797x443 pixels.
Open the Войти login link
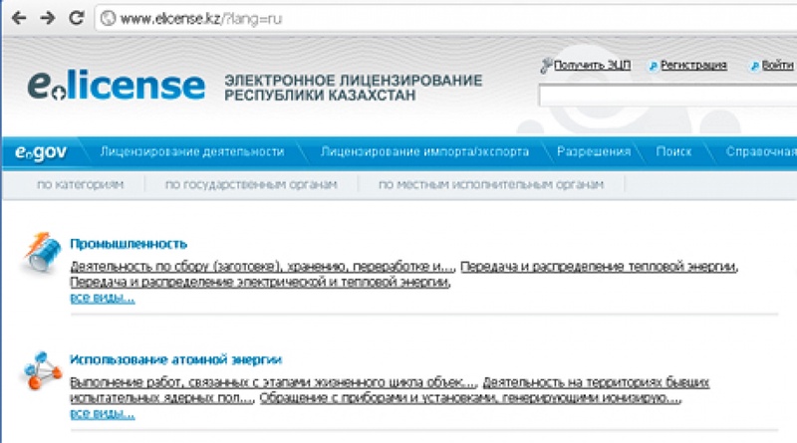[777, 65]
